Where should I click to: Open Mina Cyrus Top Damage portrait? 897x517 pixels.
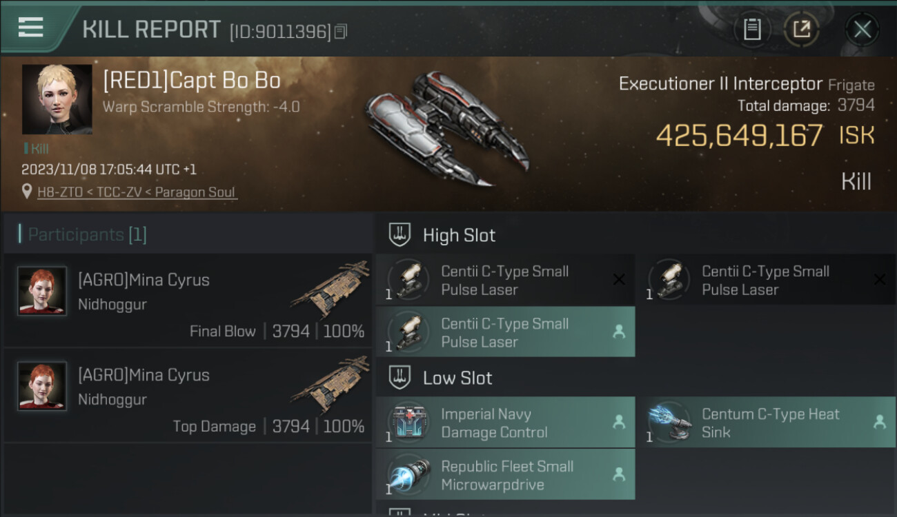tap(42, 387)
